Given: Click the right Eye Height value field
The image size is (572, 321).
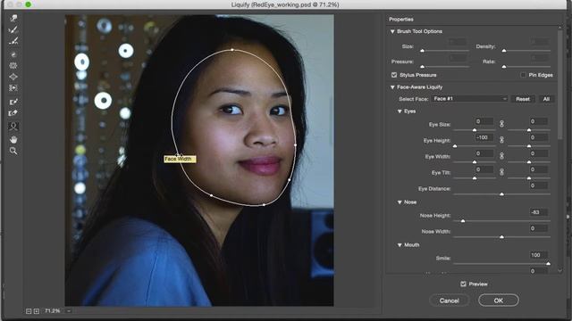Looking at the screenshot, I should click(538, 137).
